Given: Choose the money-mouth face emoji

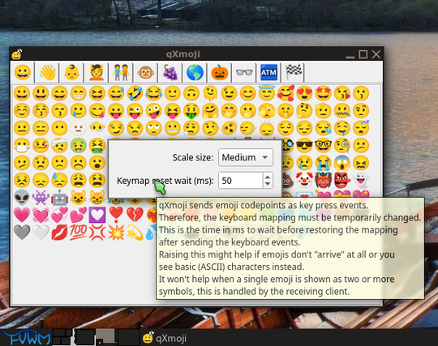Looking at the screenshot, I should coord(191,110).
